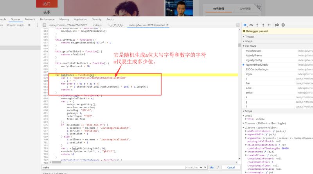
Task: Click the scroll-down arrow of the code editor
Action: (x=239, y=159)
